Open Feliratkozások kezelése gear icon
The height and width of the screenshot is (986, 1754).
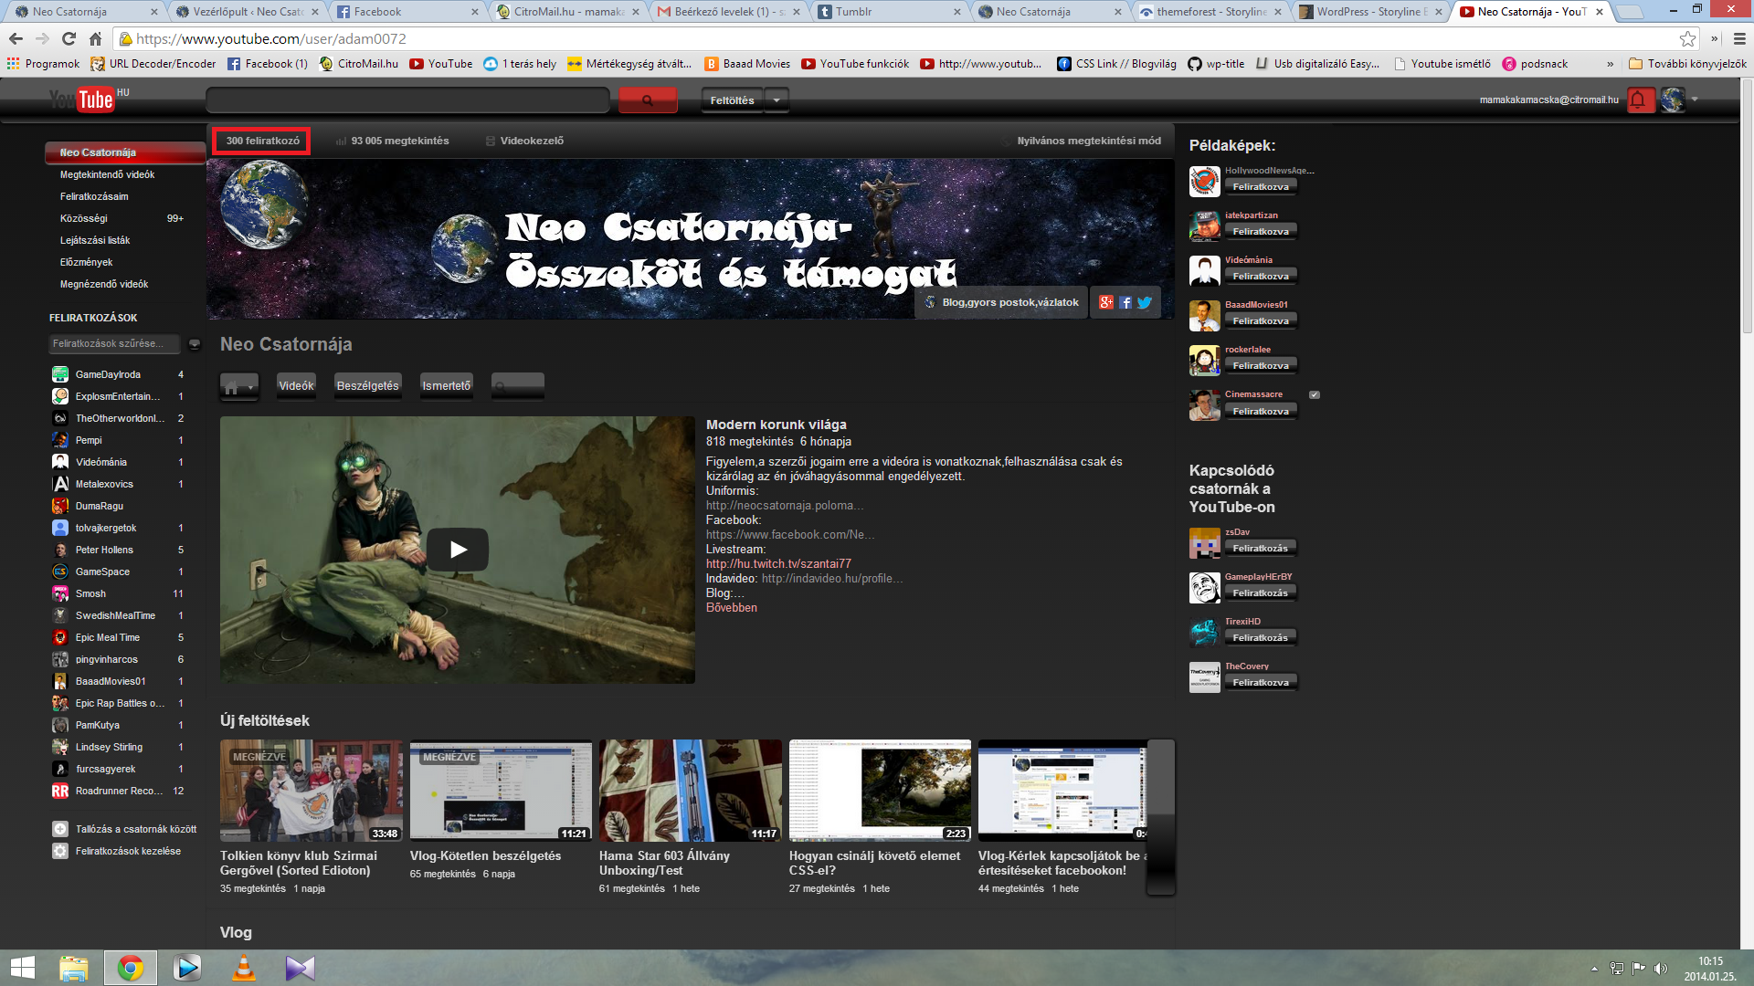coord(60,851)
